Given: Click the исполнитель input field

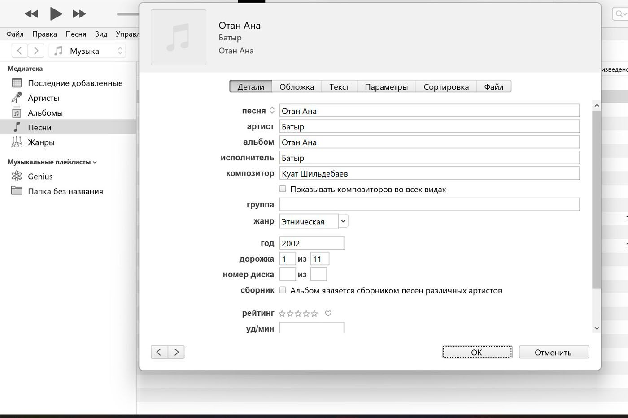Looking at the screenshot, I should (429, 158).
